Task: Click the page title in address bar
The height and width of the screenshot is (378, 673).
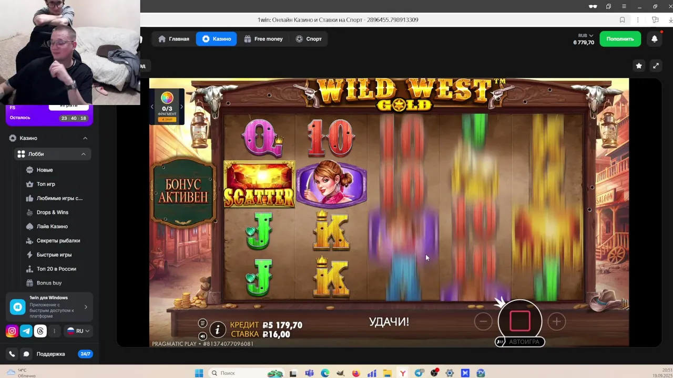Action: [338, 20]
